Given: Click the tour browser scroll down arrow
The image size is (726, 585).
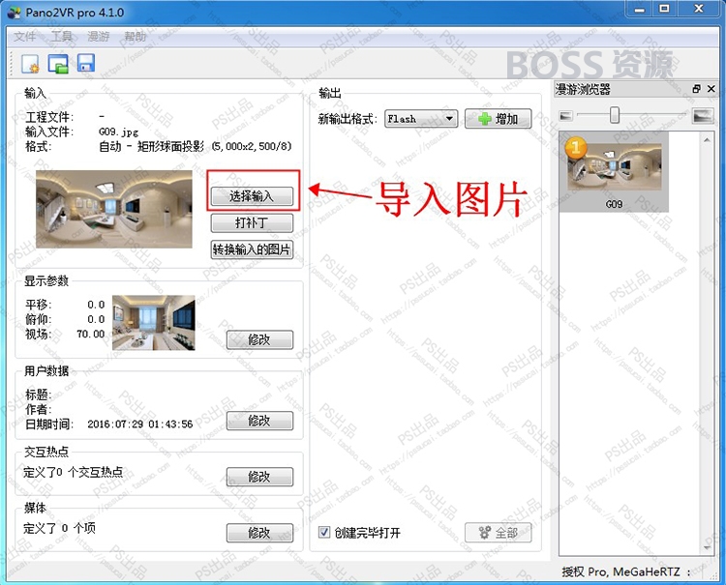Looking at the screenshot, I should click(x=707, y=547).
